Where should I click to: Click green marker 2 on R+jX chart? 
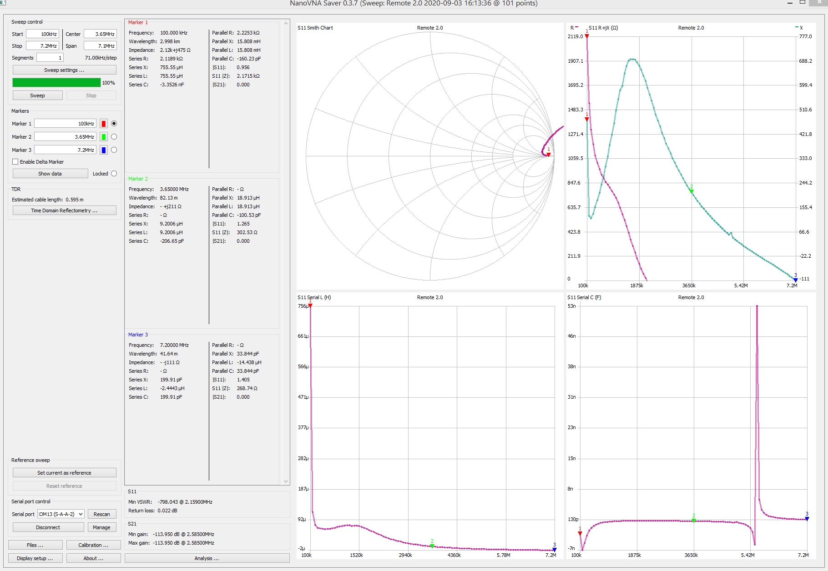coord(692,191)
